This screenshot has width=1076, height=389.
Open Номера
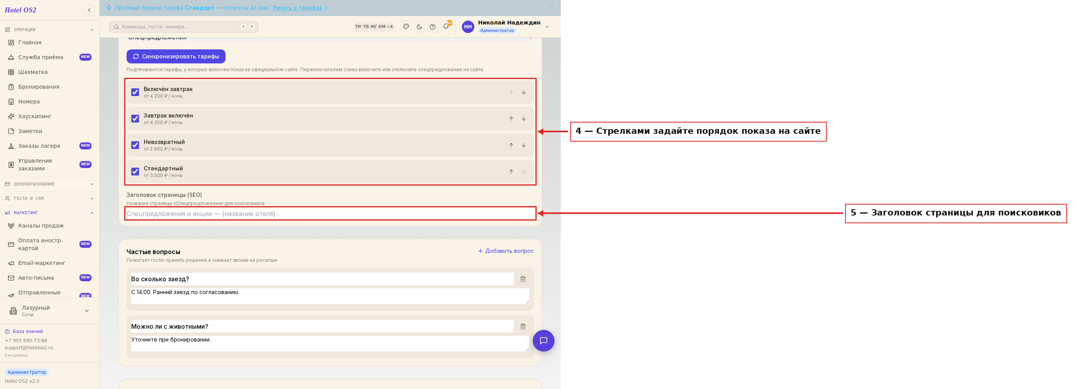tap(49, 102)
